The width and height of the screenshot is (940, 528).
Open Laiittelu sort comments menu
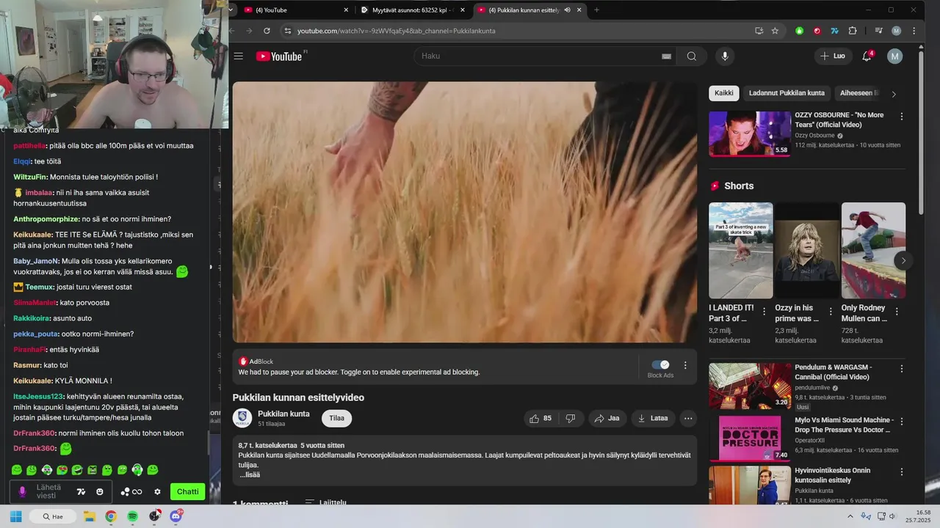(325, 502)
